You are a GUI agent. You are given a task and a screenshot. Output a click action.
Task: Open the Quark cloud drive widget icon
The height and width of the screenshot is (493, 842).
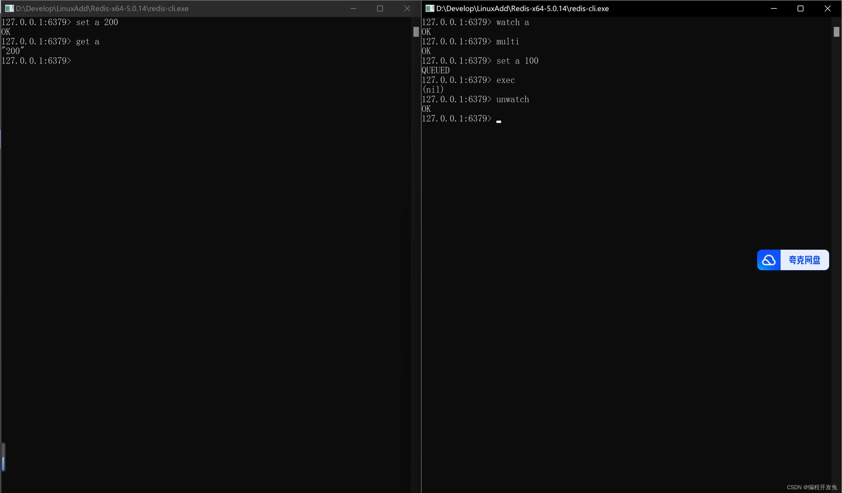tap(769, 260)
